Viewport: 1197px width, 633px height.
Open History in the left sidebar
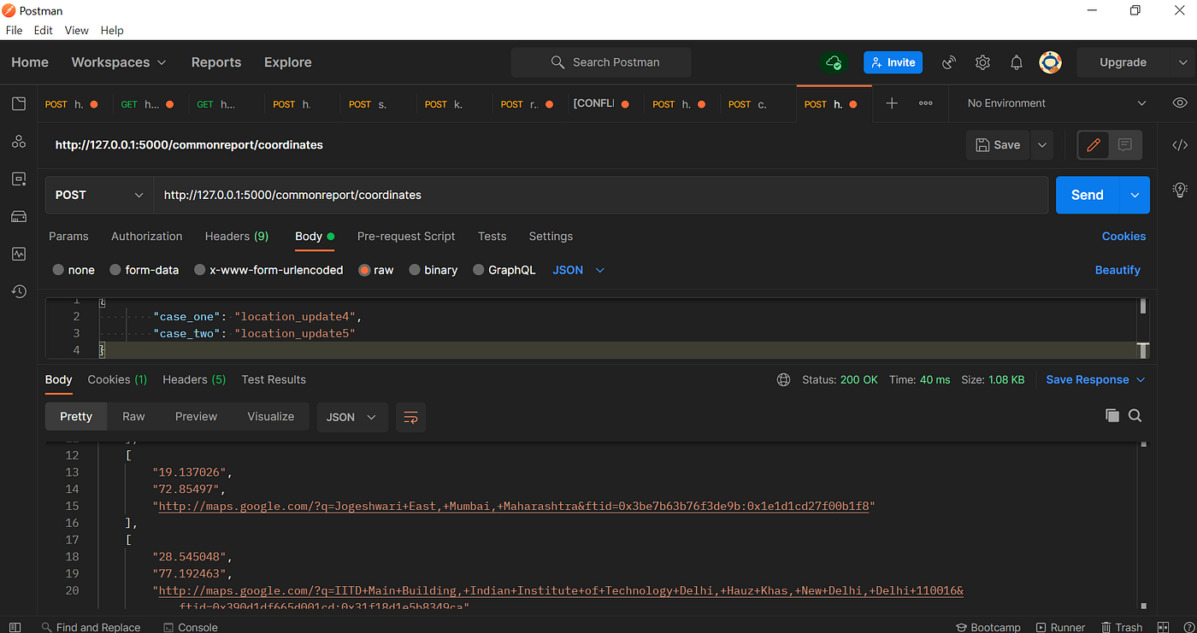pyautogui.click(x=18, y=291)
